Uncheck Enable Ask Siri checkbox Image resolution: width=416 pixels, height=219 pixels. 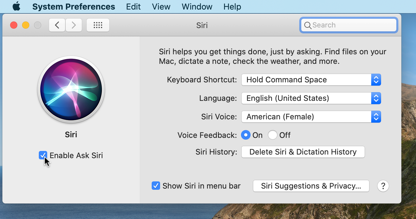pyautogui.click(x=43, y=155)
